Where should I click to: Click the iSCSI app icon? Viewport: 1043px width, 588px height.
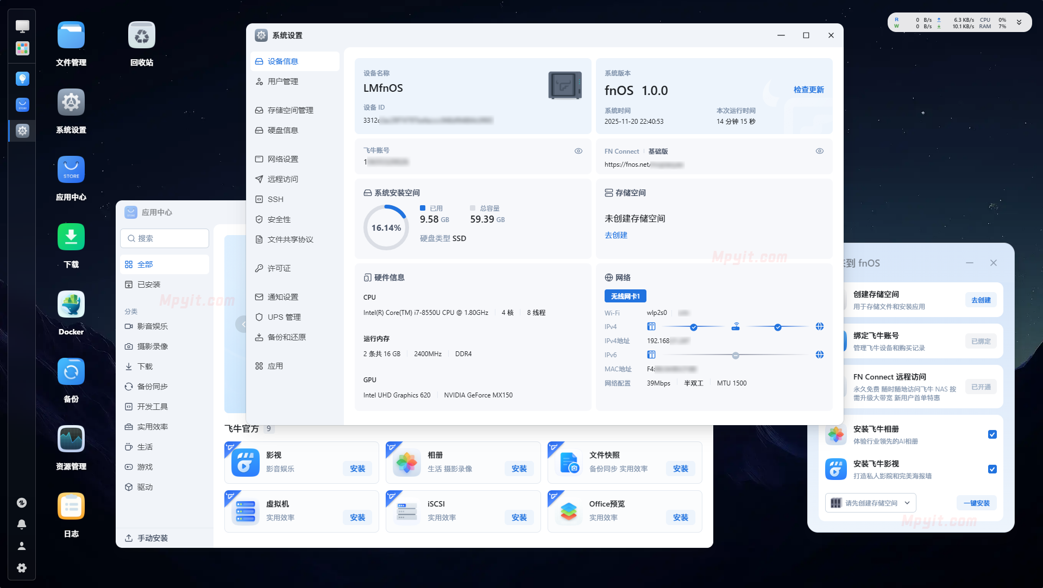[407, 512]
